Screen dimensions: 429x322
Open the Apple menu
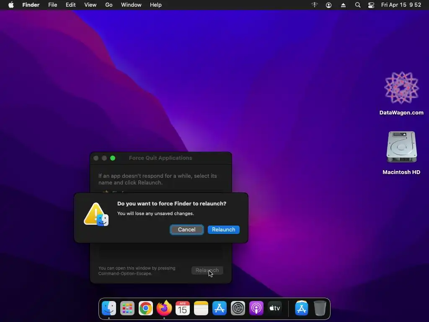tap(11, 5)
